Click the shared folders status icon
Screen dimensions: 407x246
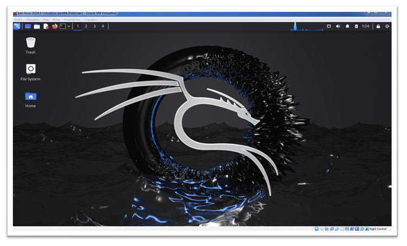pos(342,229)
